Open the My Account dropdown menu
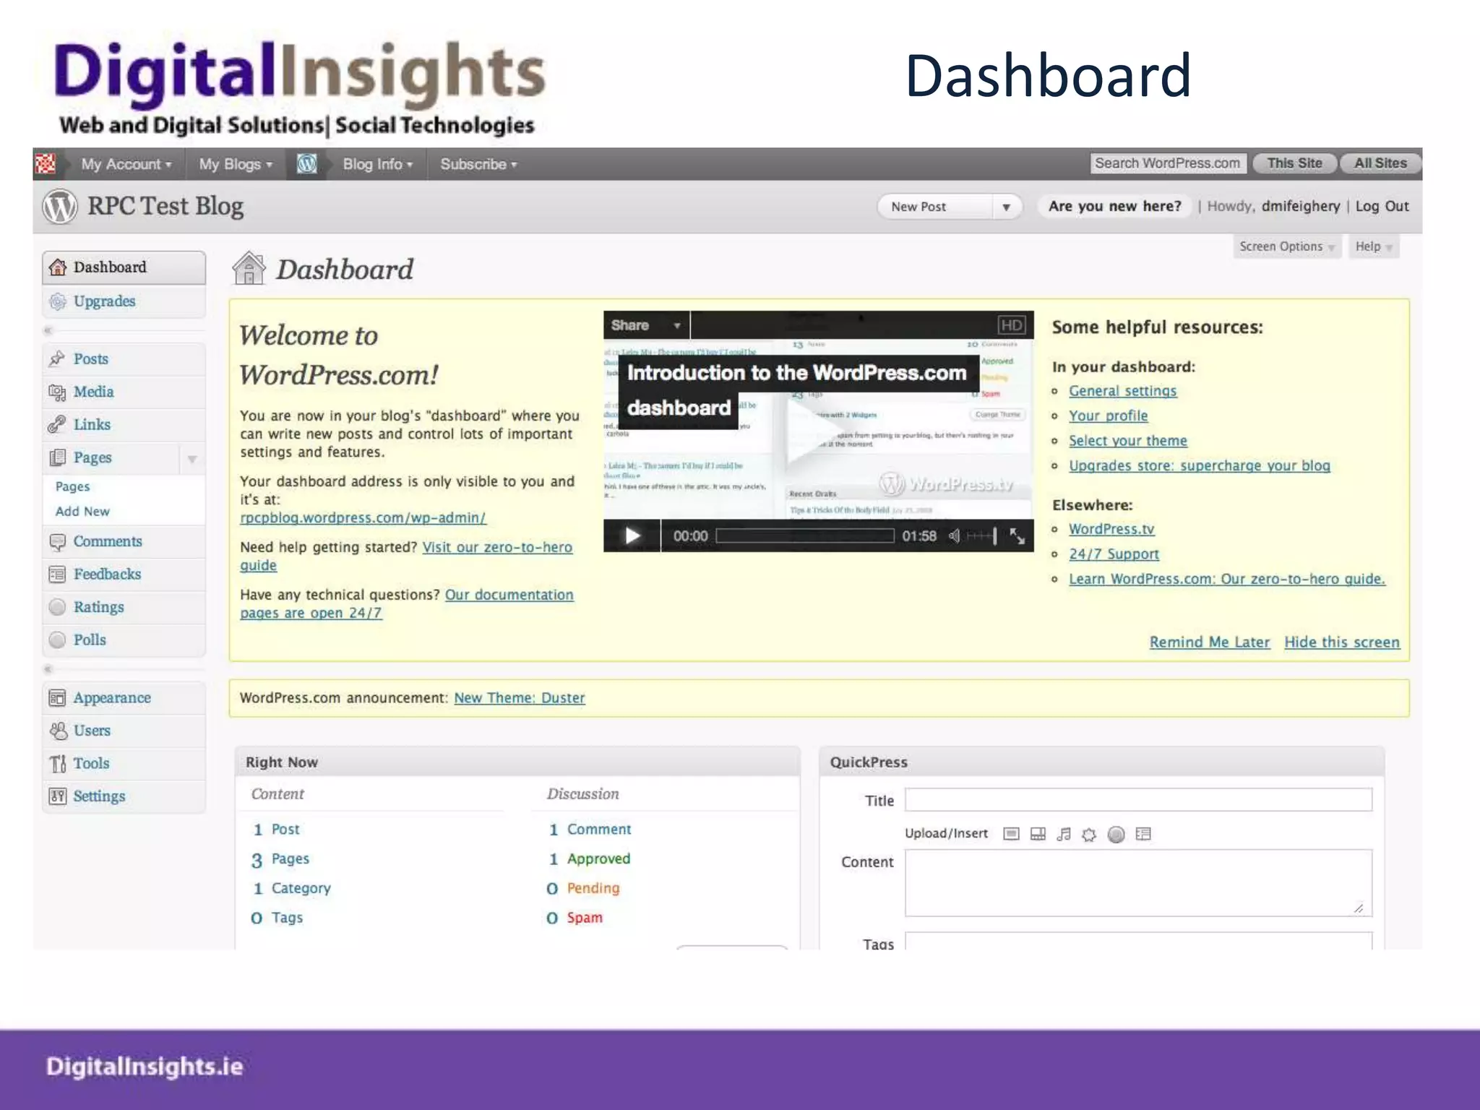This screenshot has width=1480, height=1110. [126, 165]
